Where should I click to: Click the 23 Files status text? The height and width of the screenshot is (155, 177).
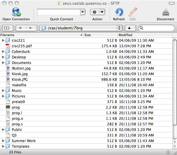coord(15,152)
